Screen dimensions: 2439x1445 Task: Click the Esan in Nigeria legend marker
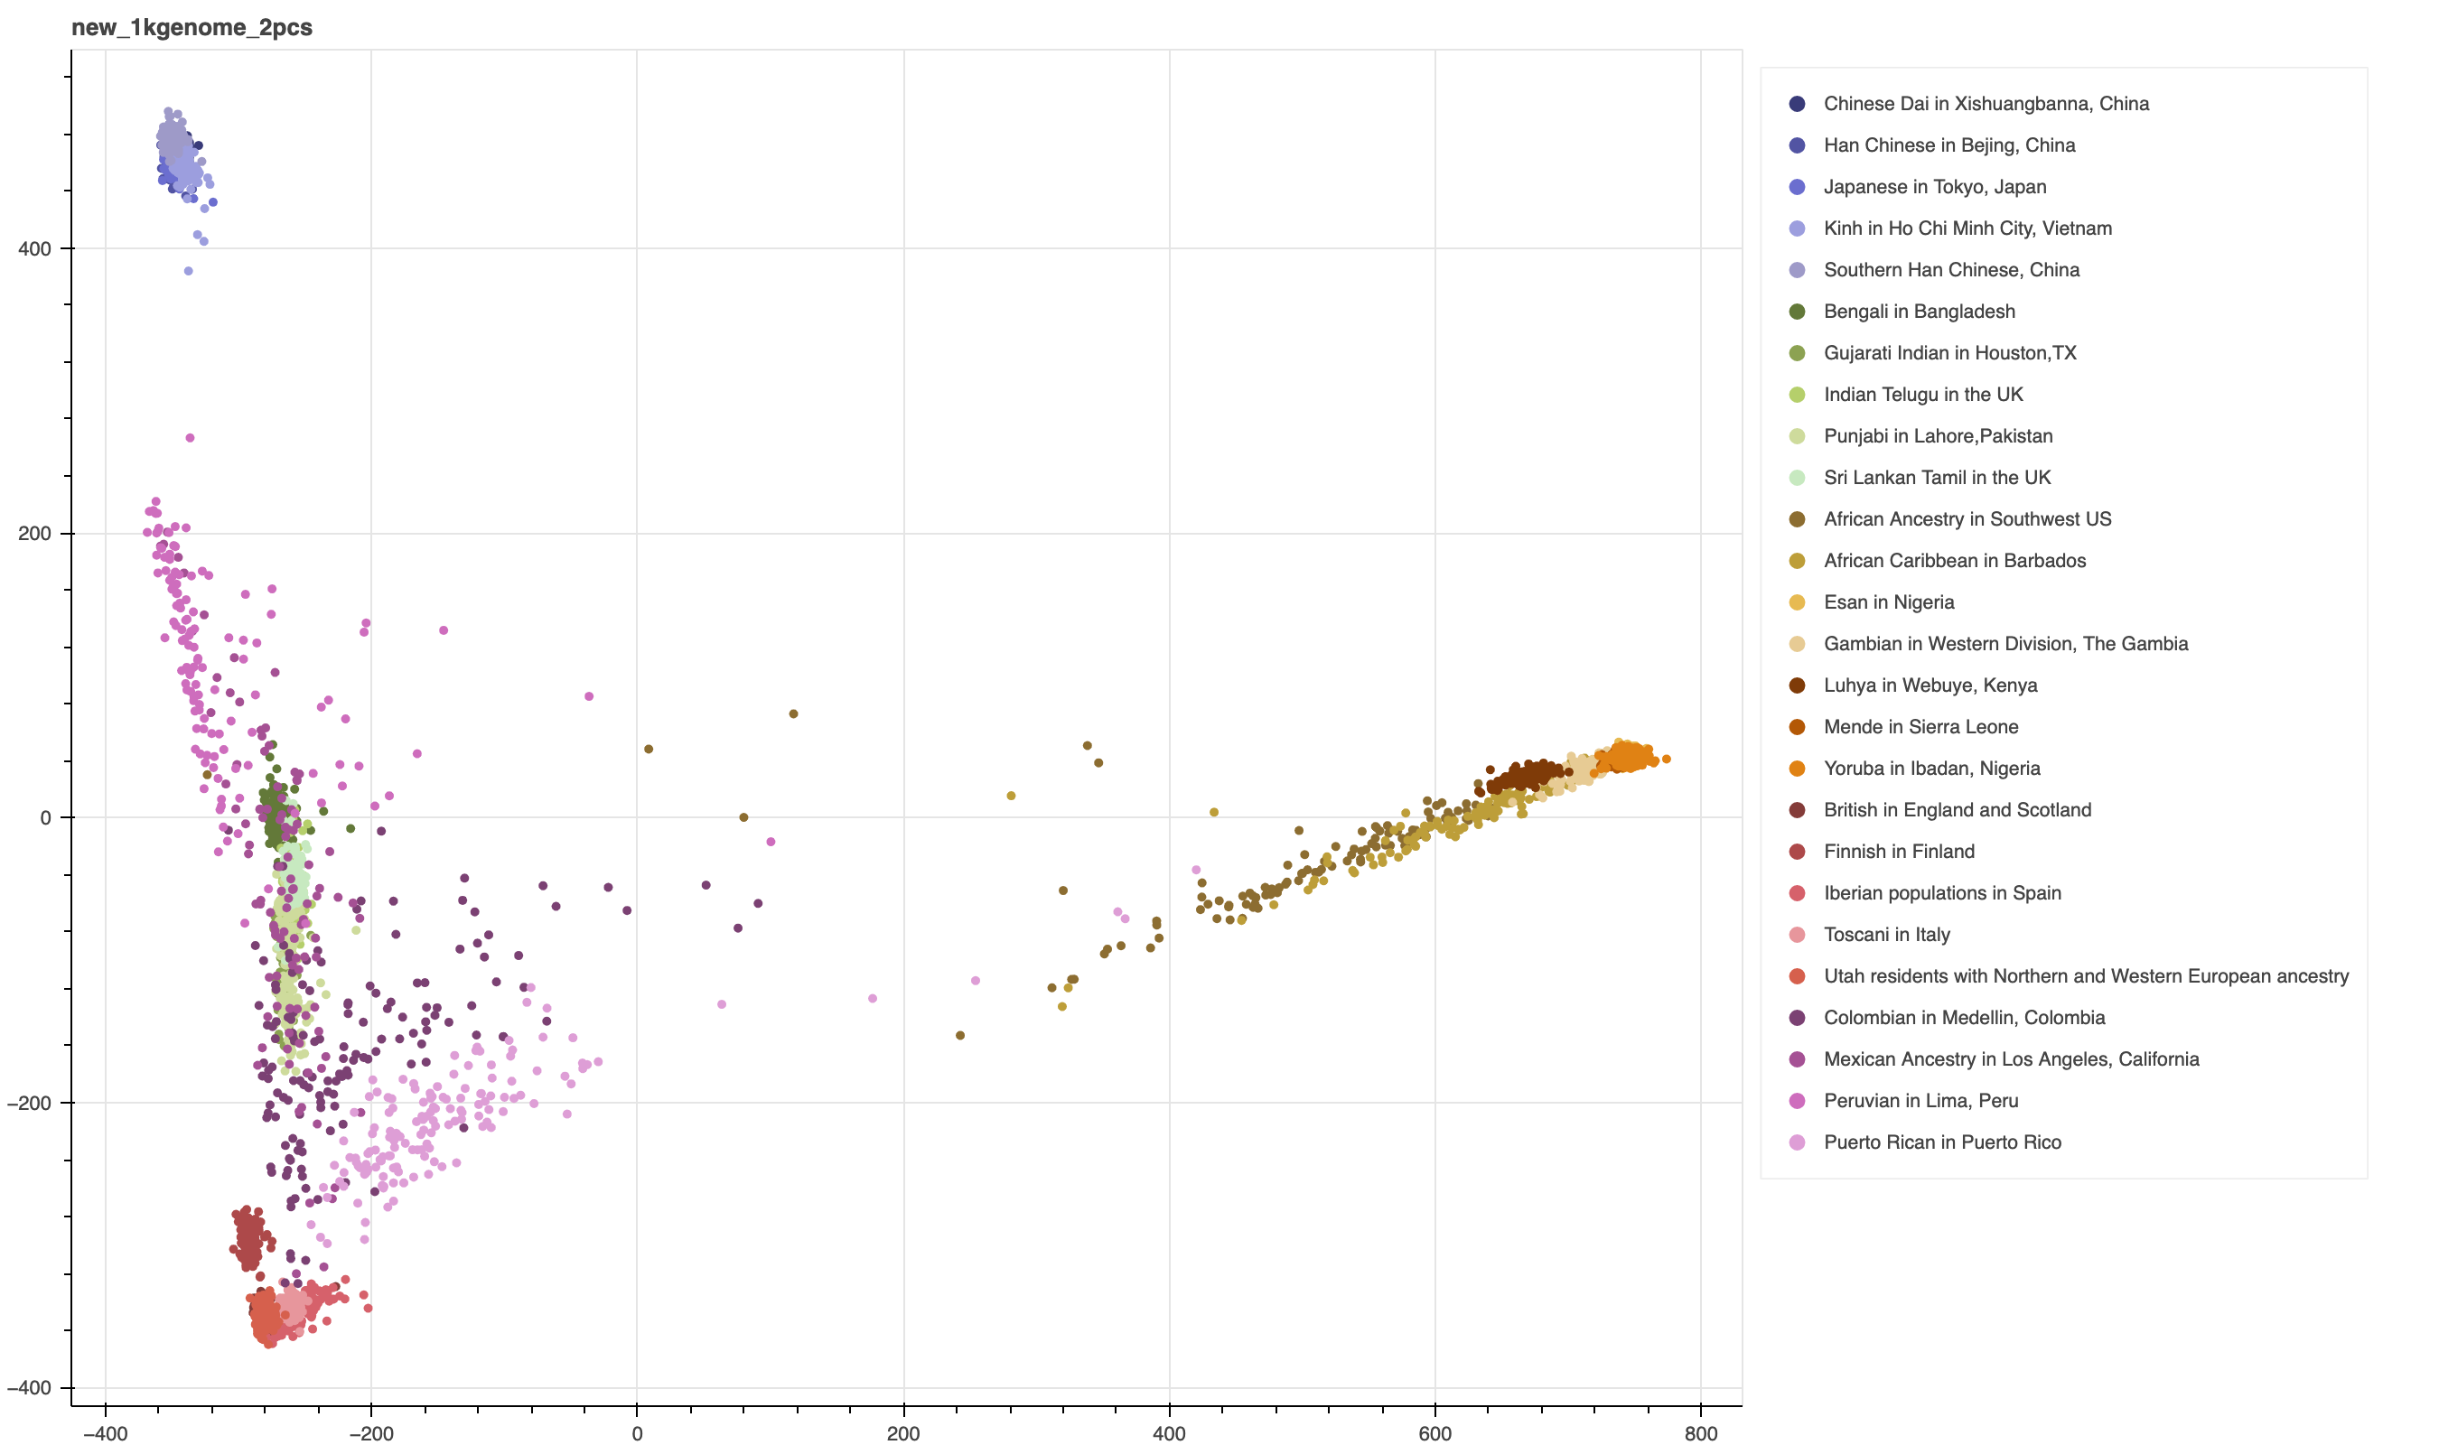click(x=1797, y=602)
